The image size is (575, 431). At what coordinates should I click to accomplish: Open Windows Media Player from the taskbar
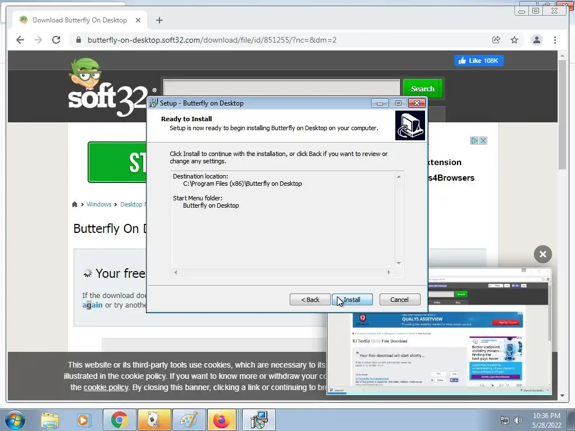[x=84, y=420]
